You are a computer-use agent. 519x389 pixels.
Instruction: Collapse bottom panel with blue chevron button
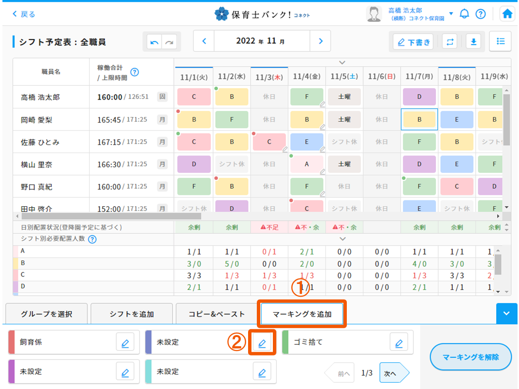click(x=506, y=314)
